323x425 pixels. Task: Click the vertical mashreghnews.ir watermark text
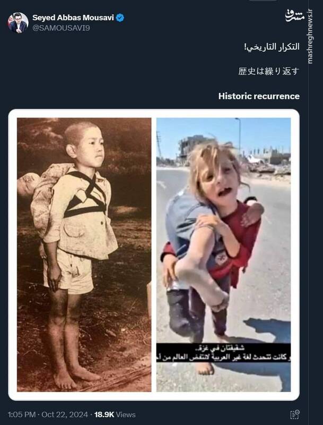[x=311, y=37]
